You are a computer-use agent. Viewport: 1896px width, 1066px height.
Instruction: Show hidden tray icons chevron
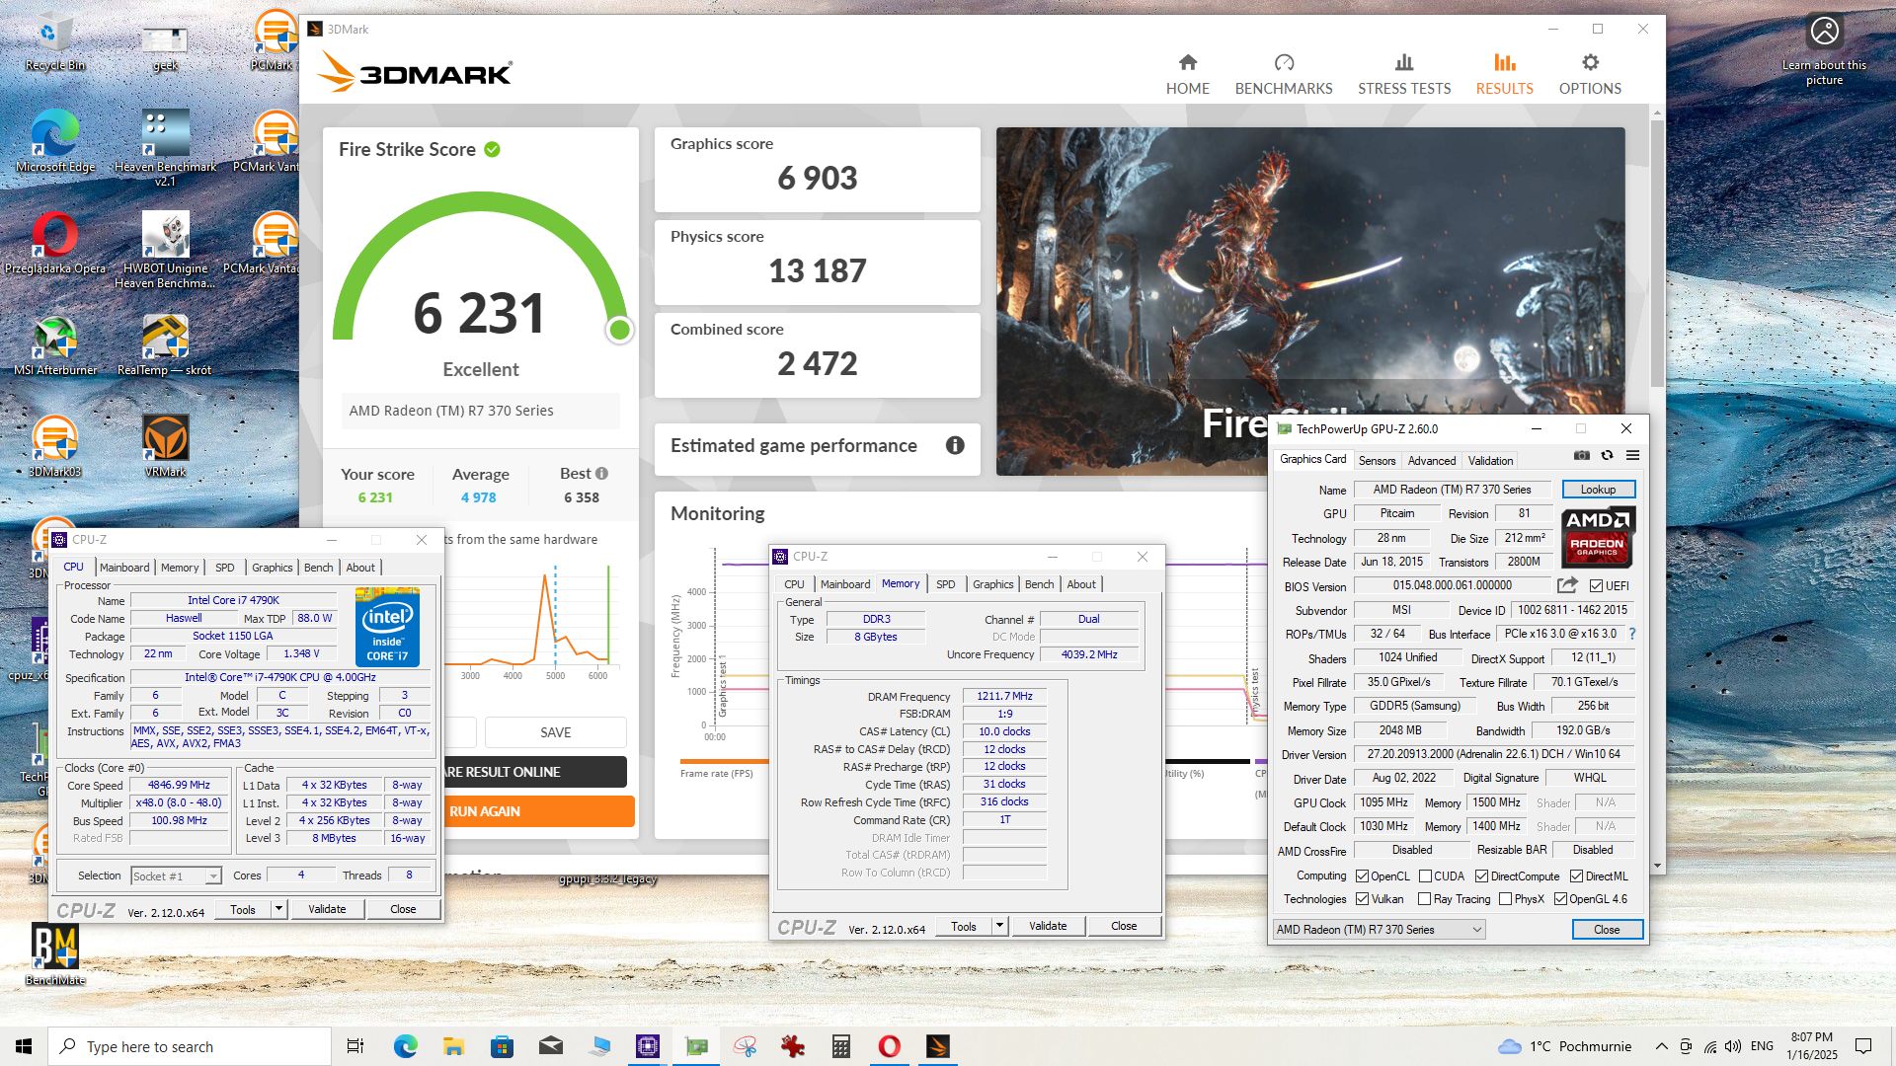1661,1046
